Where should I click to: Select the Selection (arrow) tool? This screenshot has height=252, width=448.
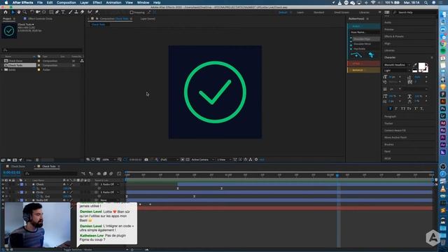tap(13, 13)
